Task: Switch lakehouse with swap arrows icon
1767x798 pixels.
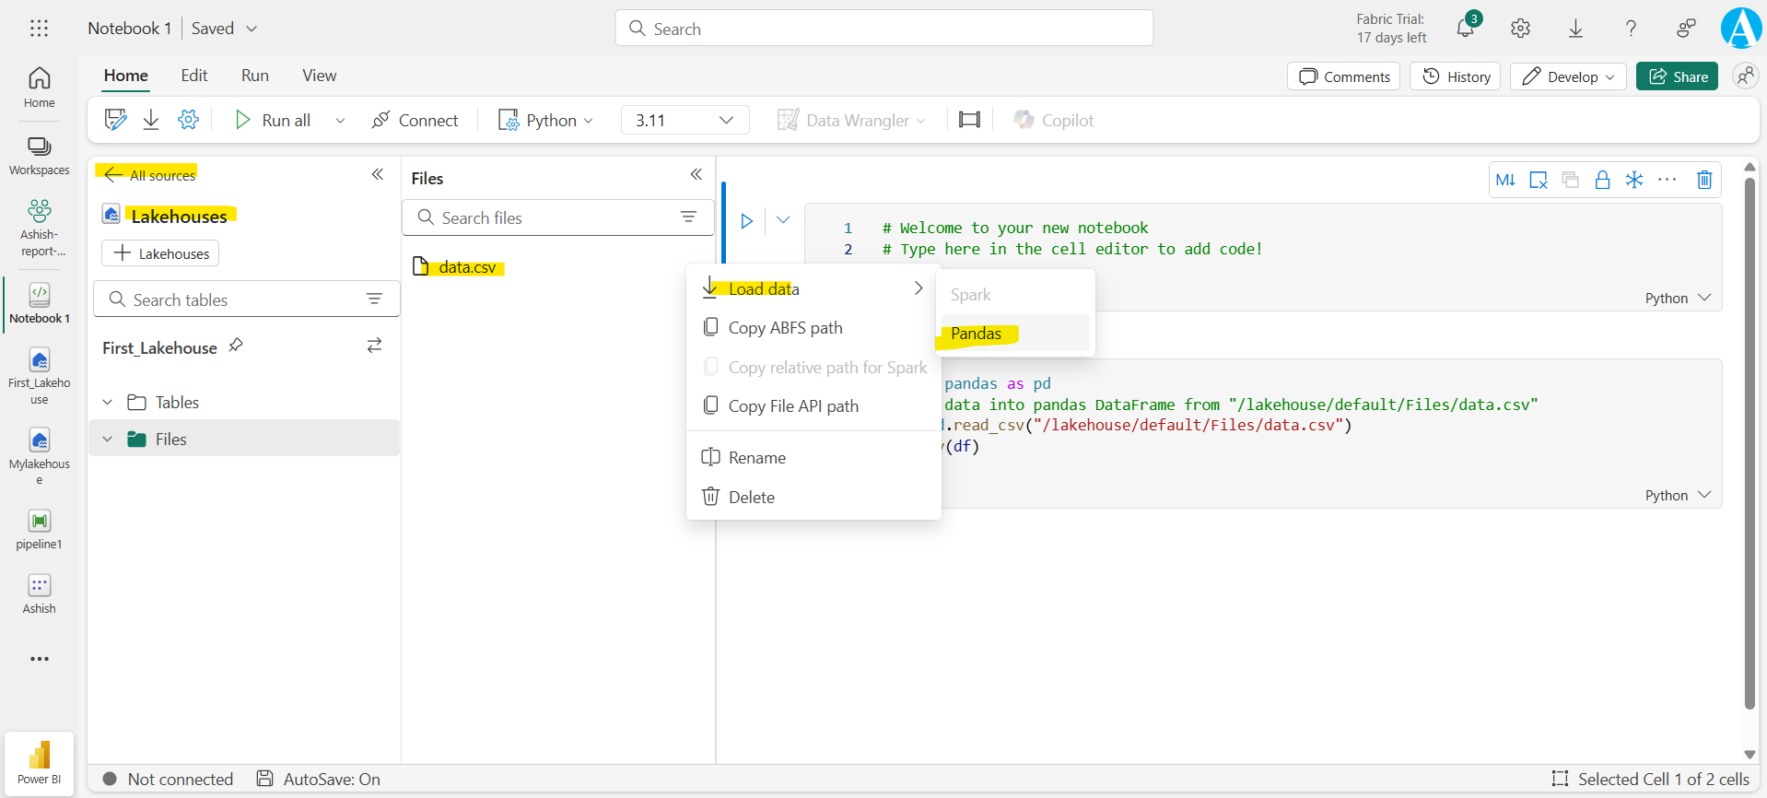Action: [374, 346]
